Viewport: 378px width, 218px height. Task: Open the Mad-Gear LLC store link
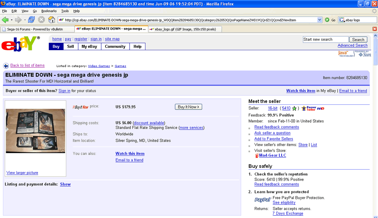(273, 155)
